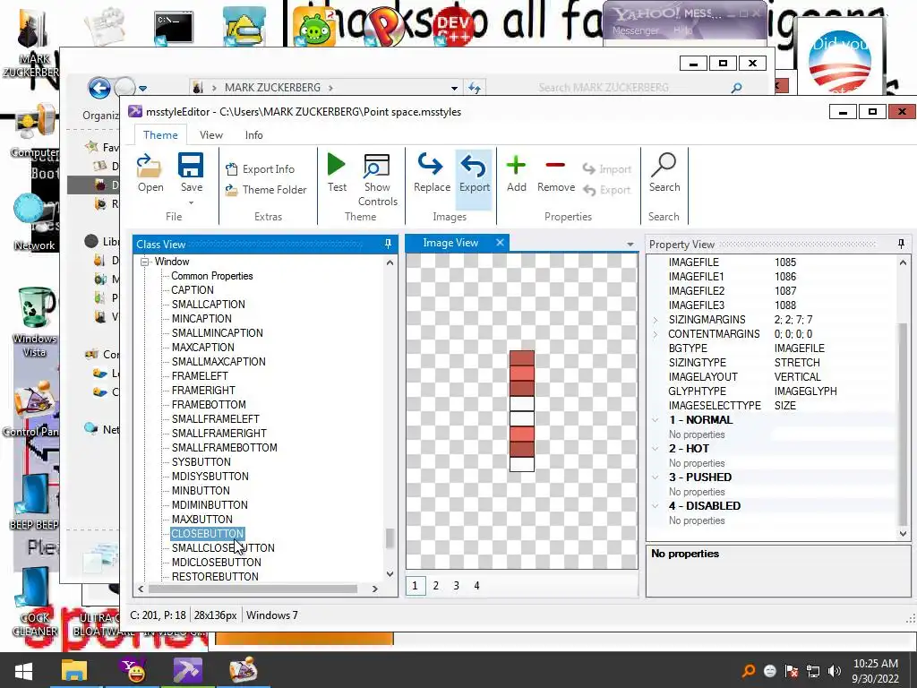Click the volume tray icon
The image size is (917, 688).
(x=836, y=671)
